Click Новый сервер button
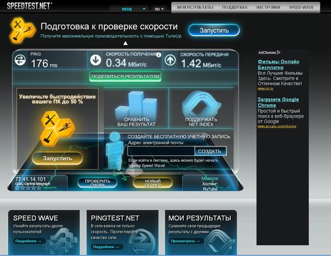This screenshot has height=256, width=331. pyautogui.click(x=153, y=183)
